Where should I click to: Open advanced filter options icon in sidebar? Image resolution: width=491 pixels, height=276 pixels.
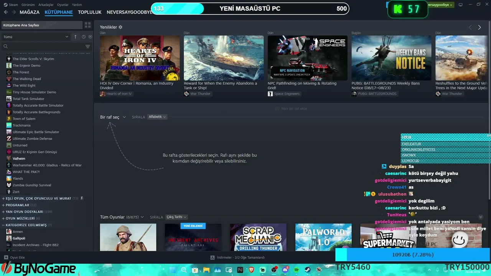88,46
